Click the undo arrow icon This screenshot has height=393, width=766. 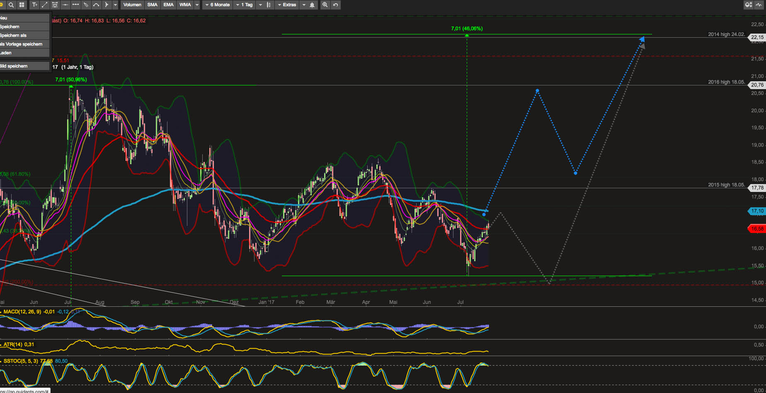[x=335, y=5]
